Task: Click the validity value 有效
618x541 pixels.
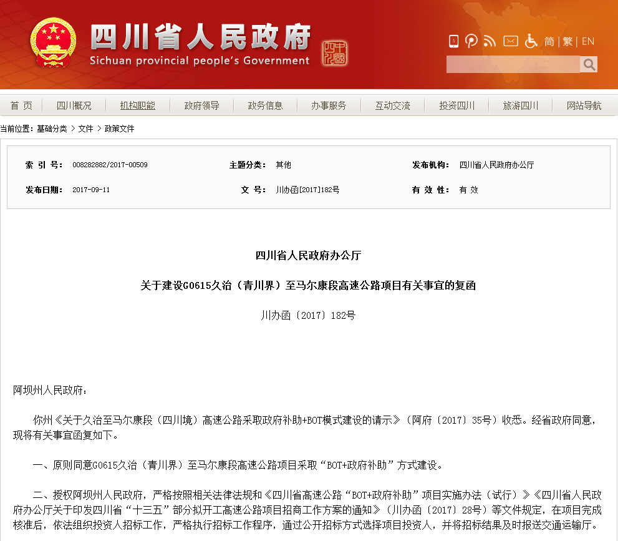Action: pos(468,190)
